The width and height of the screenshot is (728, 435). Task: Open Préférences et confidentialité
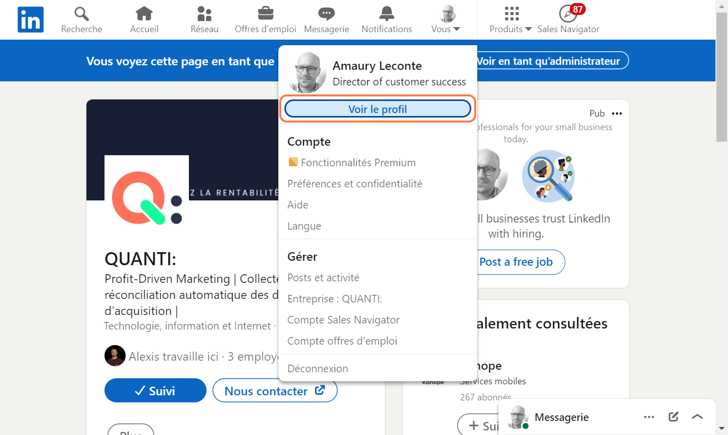[x=355, y=184]
